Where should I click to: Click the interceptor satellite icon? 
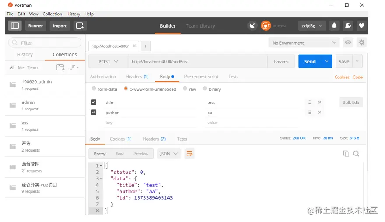click(x=252, y=25)
